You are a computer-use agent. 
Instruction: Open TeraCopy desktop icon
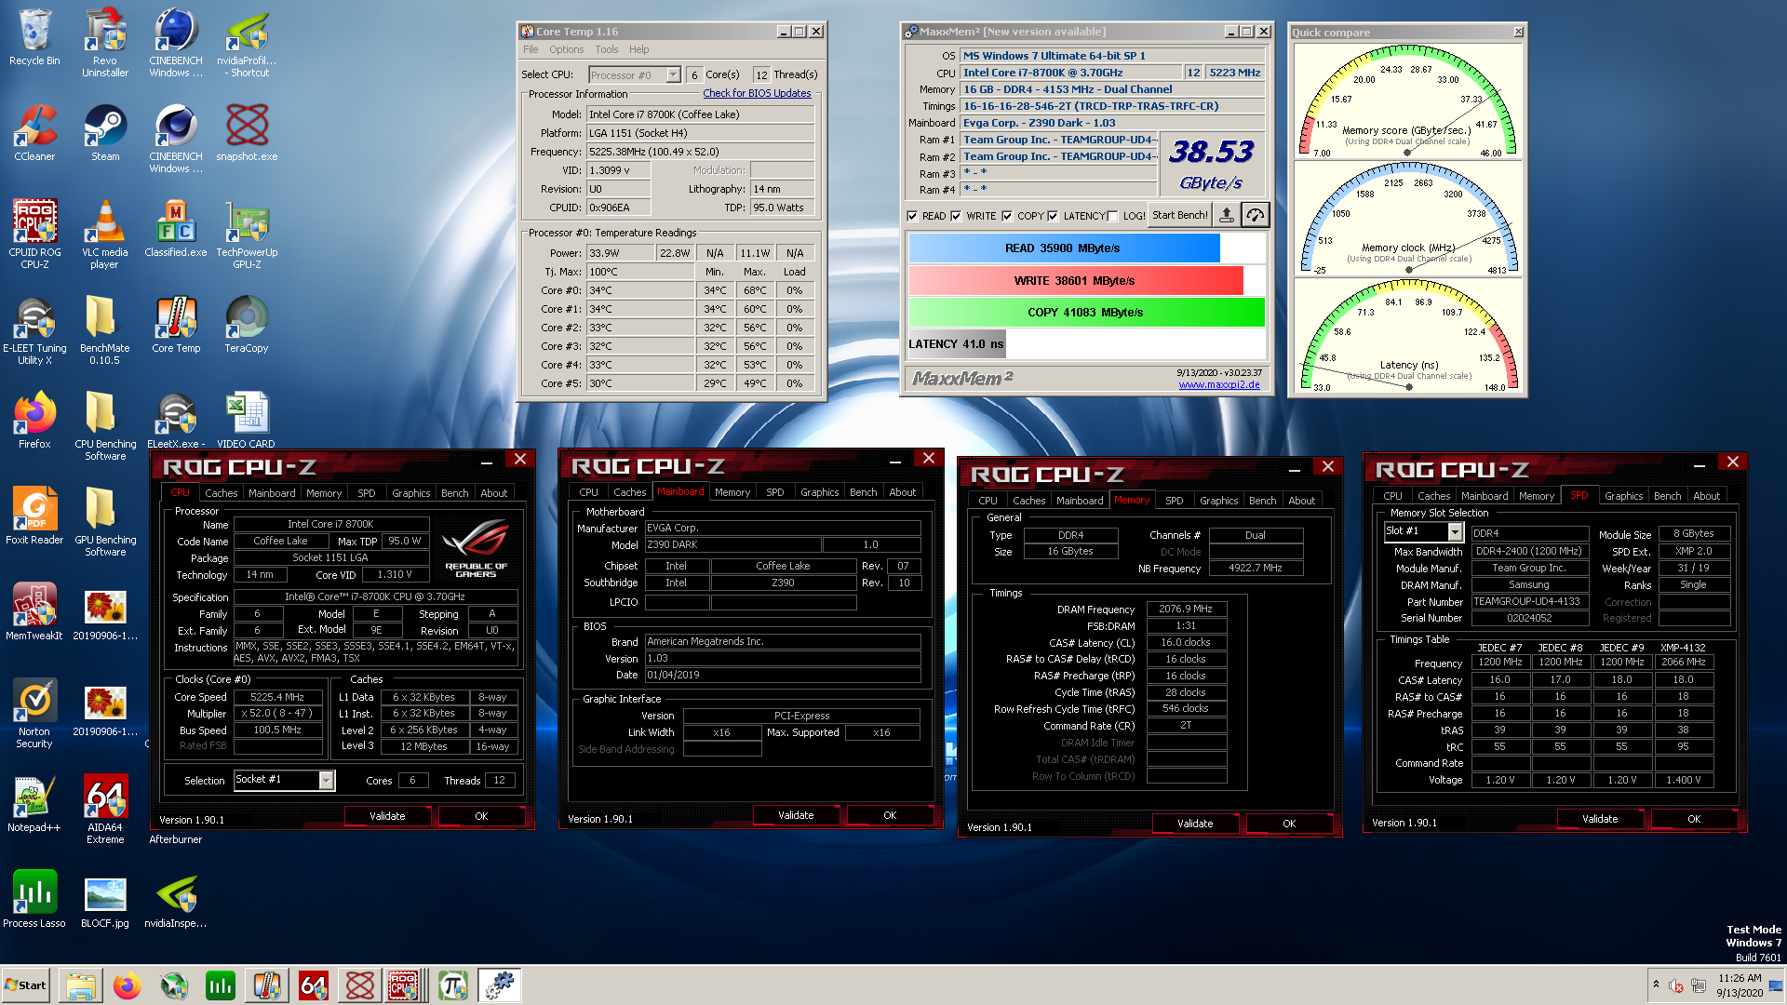click(x=247, y=324)
